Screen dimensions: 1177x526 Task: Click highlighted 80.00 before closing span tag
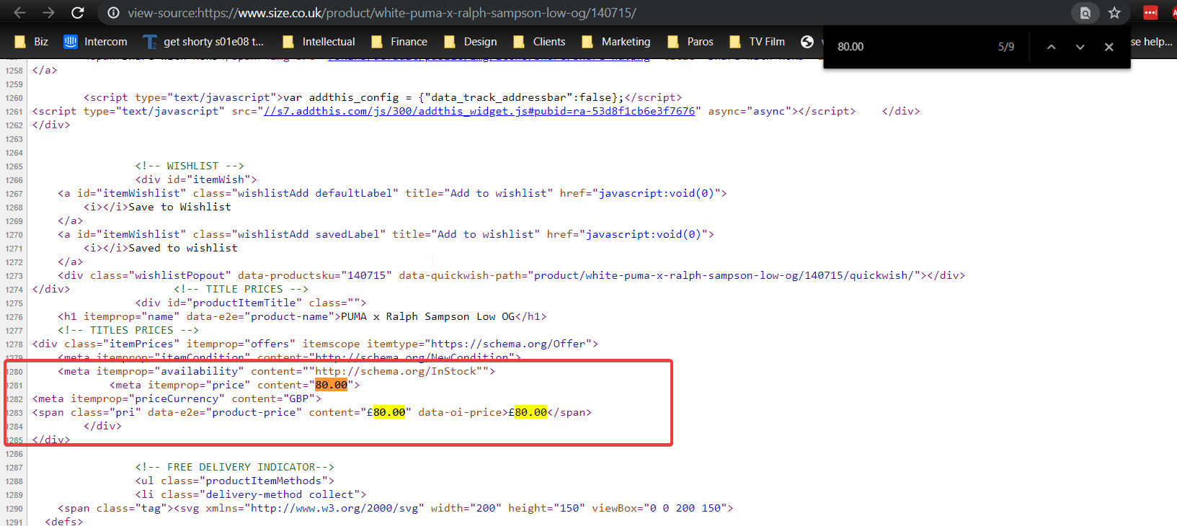pyautogui.click(x=531, y=412)
